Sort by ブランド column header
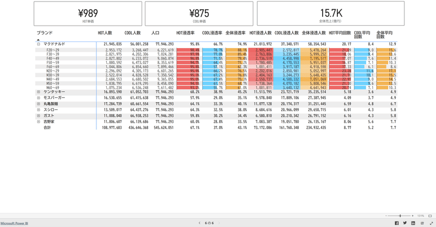Screen dimensions: 436x227 point(45,33)
